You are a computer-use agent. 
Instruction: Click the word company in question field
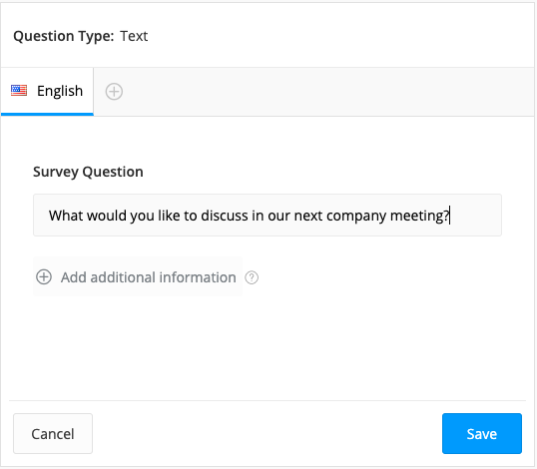(x=356, y=216)
